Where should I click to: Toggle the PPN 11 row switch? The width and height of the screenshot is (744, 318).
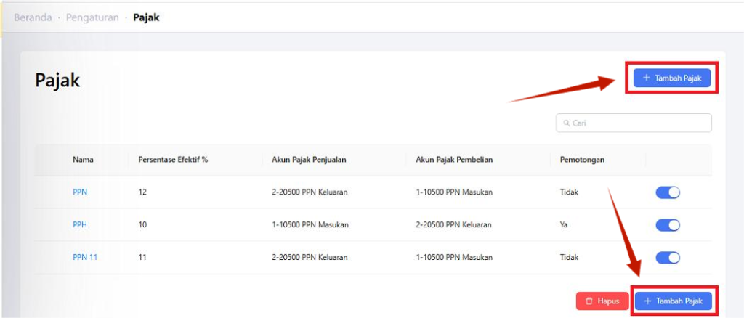point(668,258)
